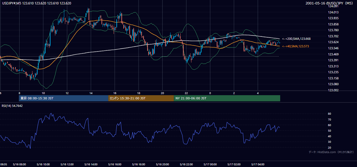This screenshot has width=357, height=167.
Task: Click the 123.391 price axis label
Action: point(333,60)
